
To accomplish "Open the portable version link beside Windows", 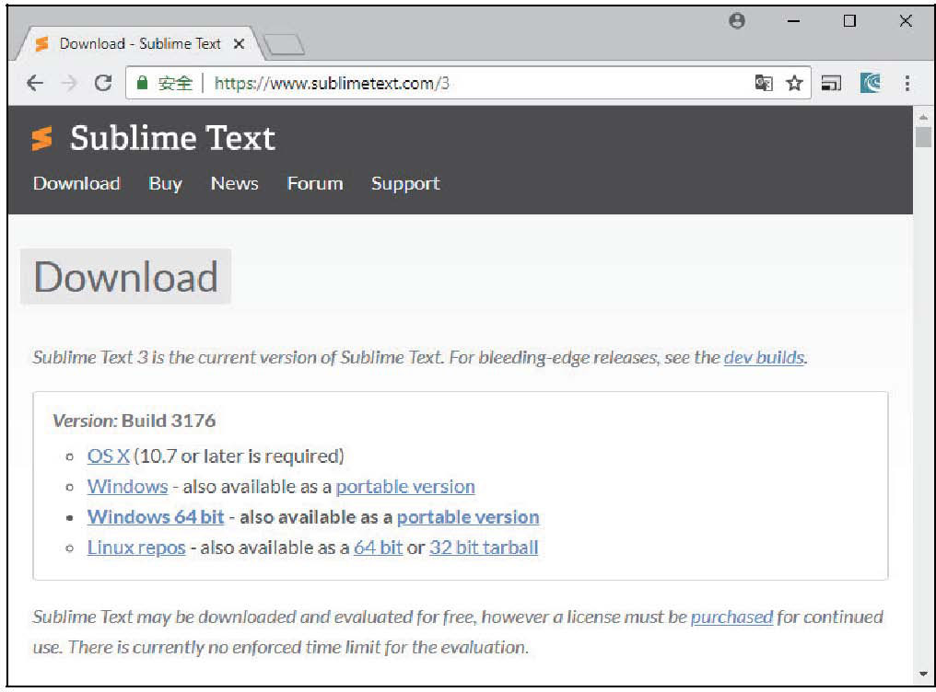I will [405, 487].
